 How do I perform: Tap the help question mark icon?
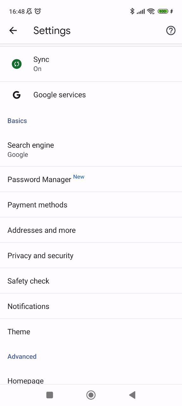[x=171, y=30]
